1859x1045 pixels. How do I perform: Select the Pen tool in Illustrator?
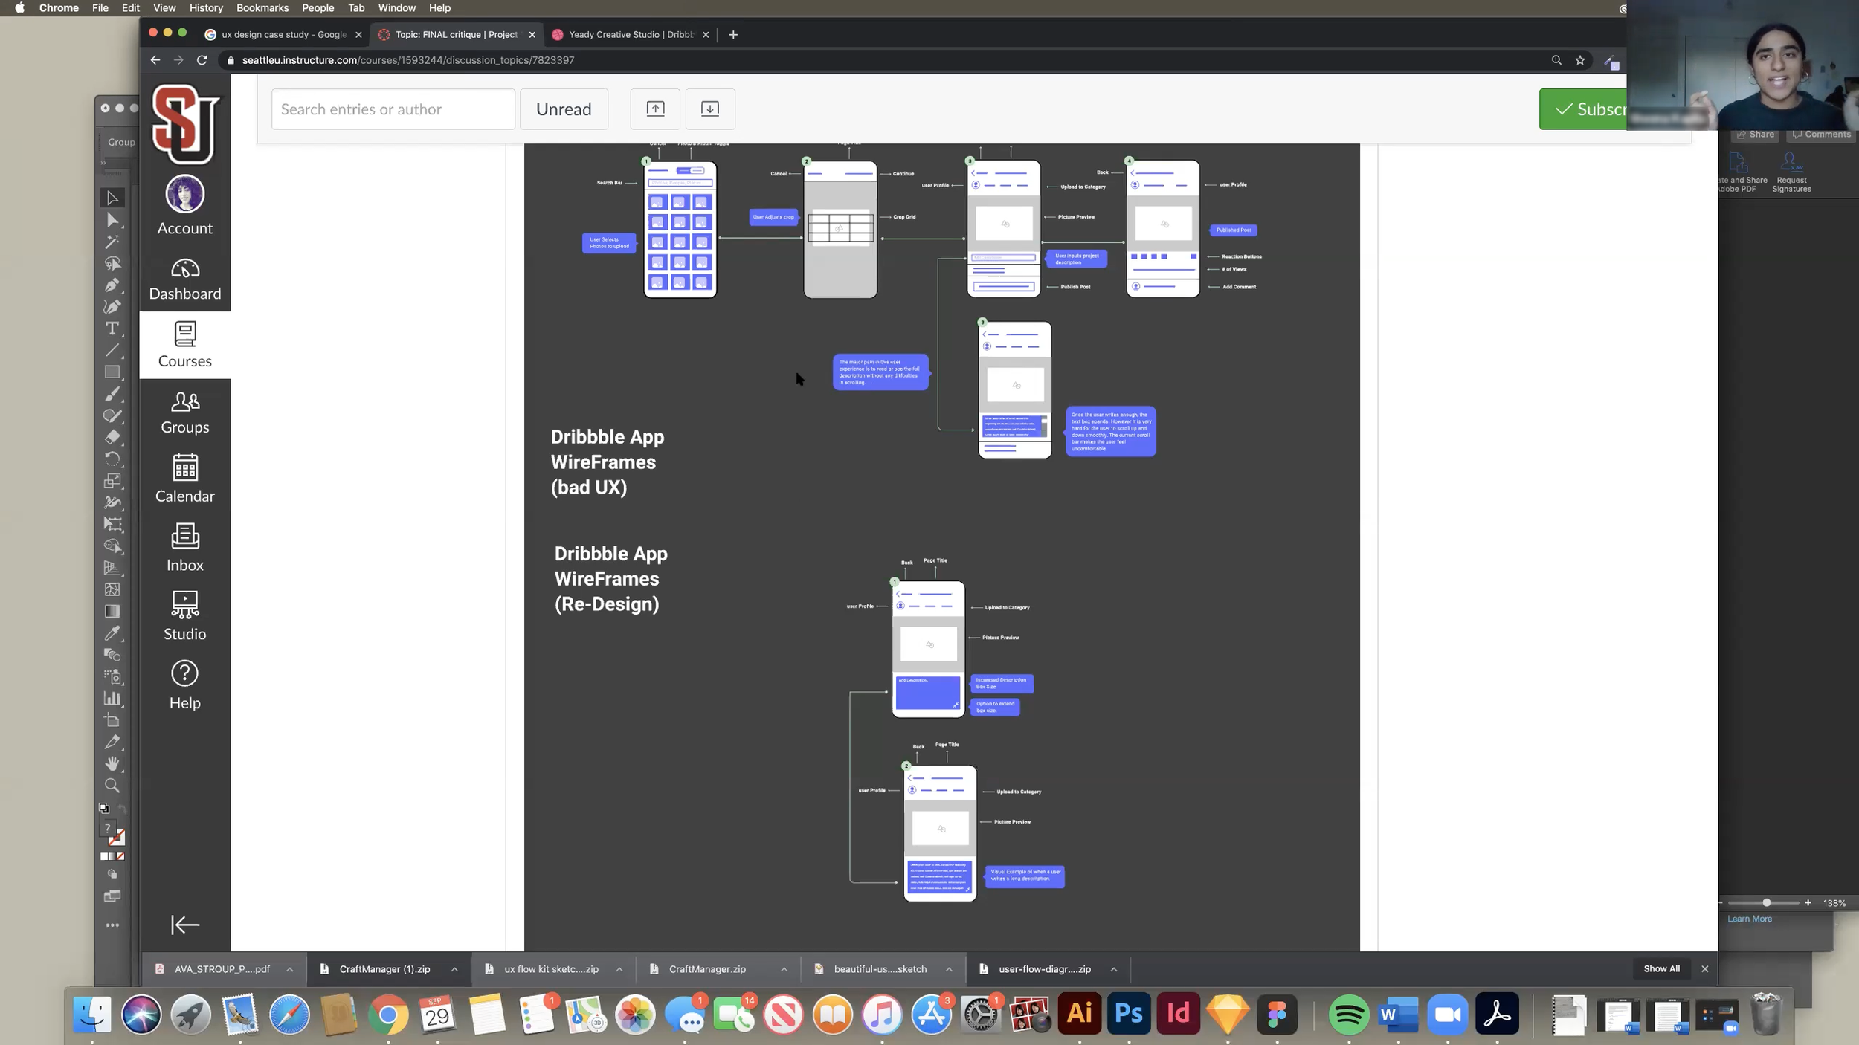[x=112, y=285]
